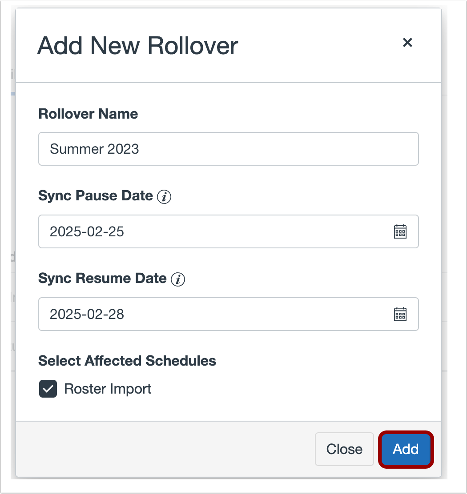
Task: Edit the Rollover Name showing Summer 2023
Action: click(x=229, y=149)
